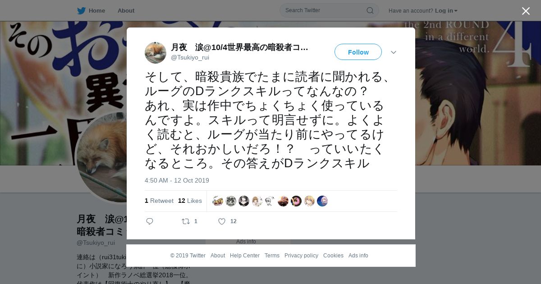Click the @Tsukiyo_rui handle in the tweet
541x284 pixels.
190,57
